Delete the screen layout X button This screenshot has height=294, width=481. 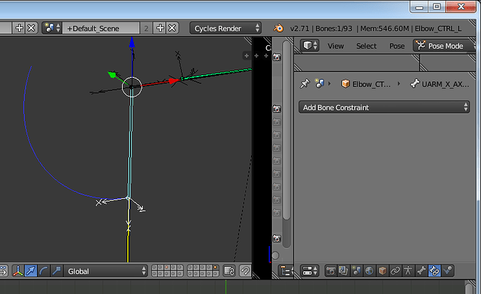pyautogui.click(x=31, y=28)
